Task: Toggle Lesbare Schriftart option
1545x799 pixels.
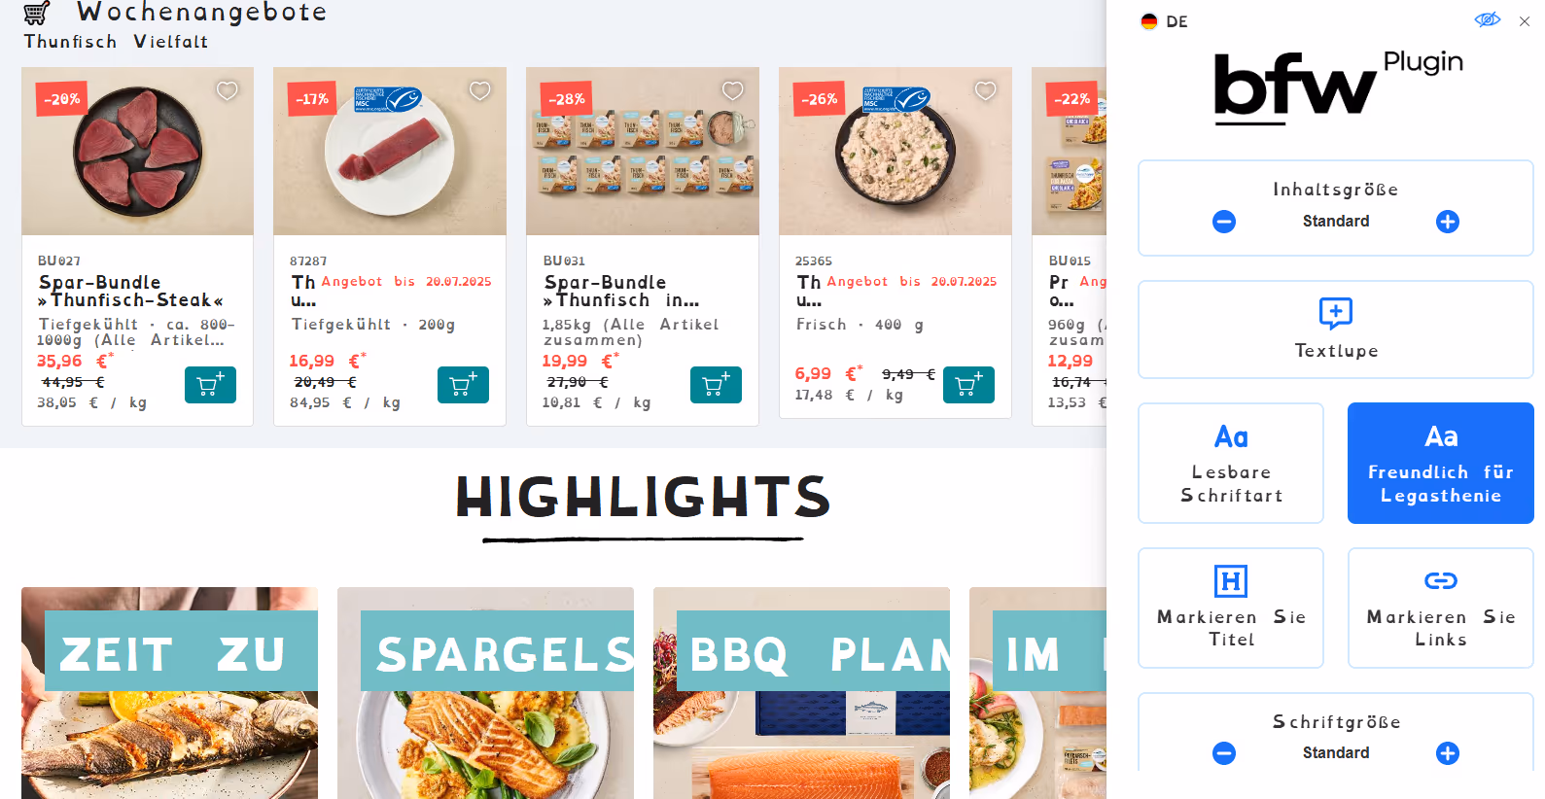Action: point(1231,464)
